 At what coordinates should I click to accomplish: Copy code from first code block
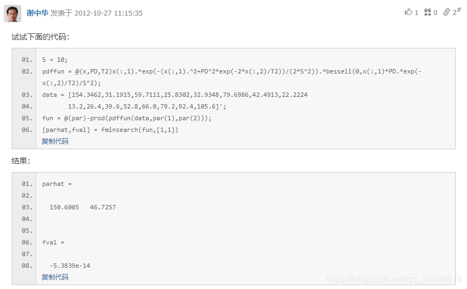coord(55,141)
